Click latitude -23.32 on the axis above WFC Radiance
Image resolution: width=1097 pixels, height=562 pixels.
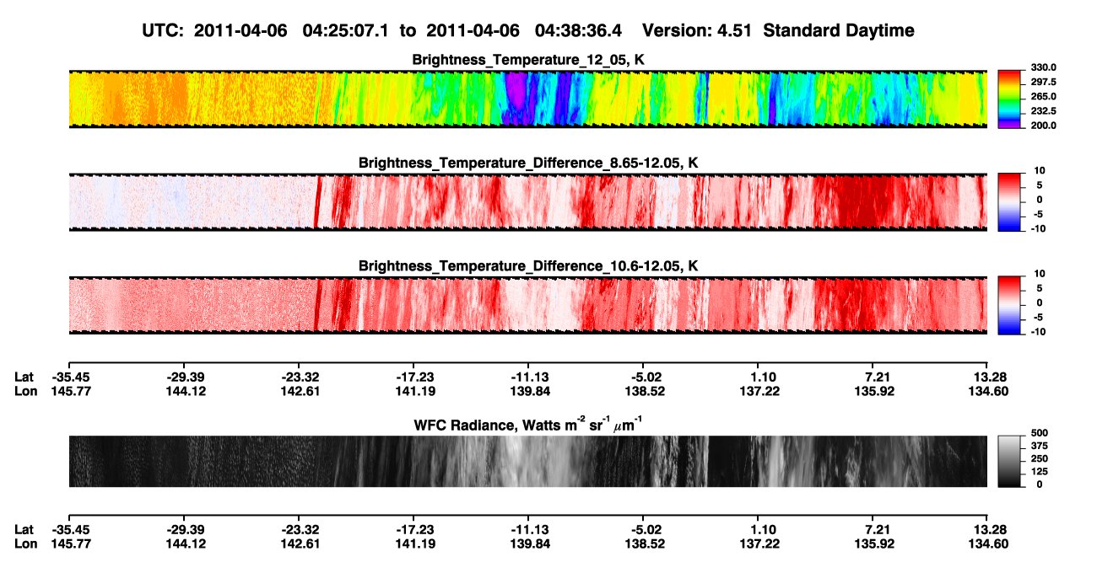point(300,377)
